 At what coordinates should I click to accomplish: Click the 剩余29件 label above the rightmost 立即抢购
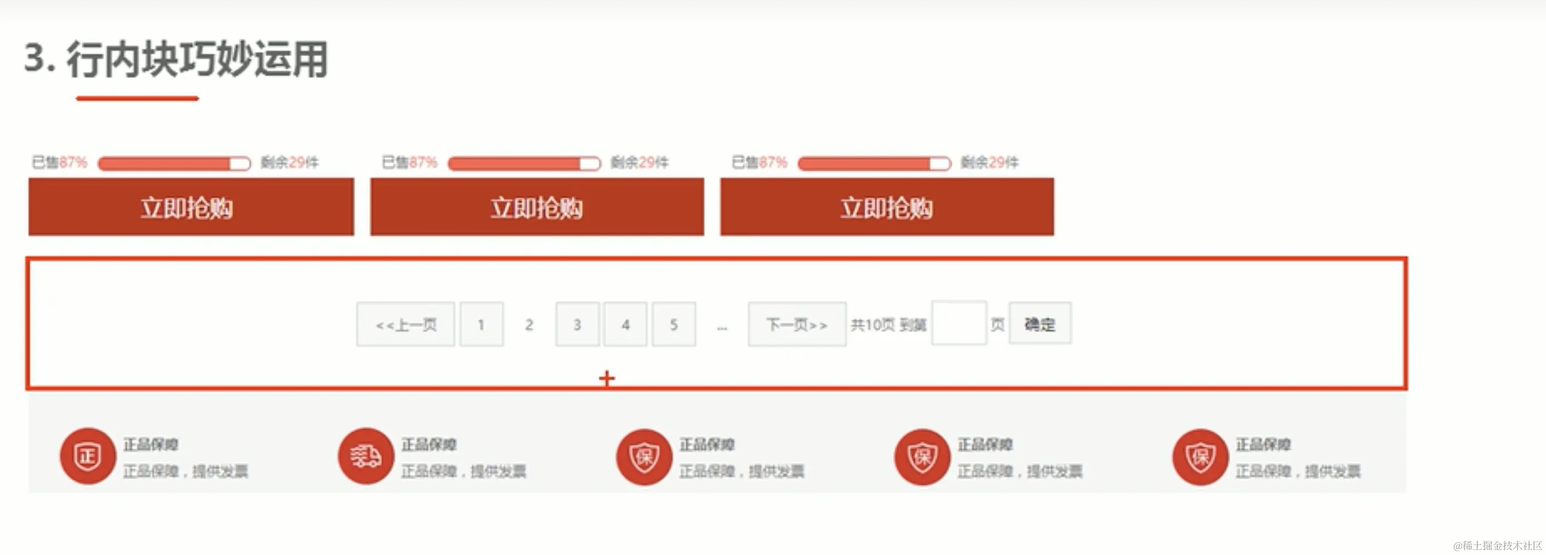tap(989, 162)
